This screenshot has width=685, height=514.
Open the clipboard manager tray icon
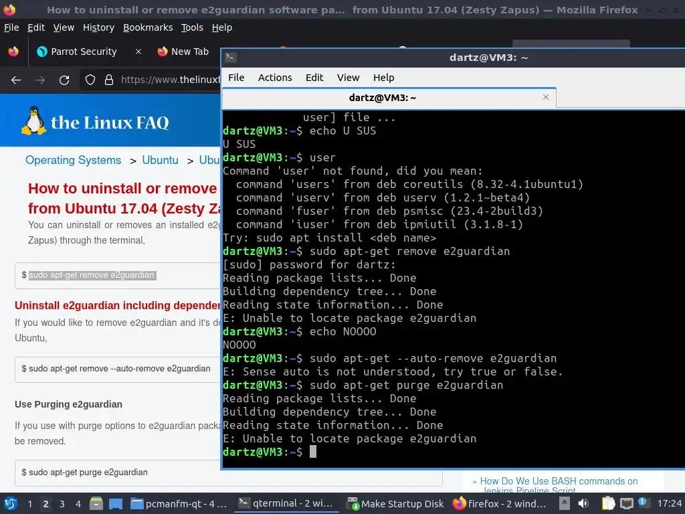(x=608, y=503)
